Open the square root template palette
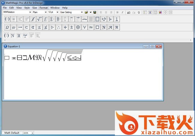195x136 pixels. 39,19
